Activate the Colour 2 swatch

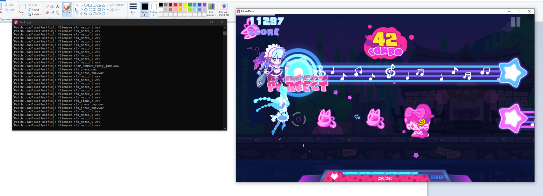(154, 10)
